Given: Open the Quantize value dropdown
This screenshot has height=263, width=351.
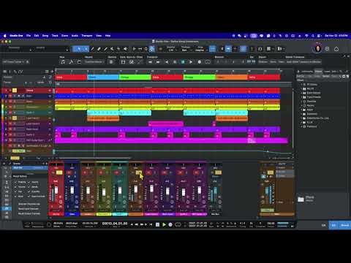Looking at the screenshot, I should click(x=171, y=50).
